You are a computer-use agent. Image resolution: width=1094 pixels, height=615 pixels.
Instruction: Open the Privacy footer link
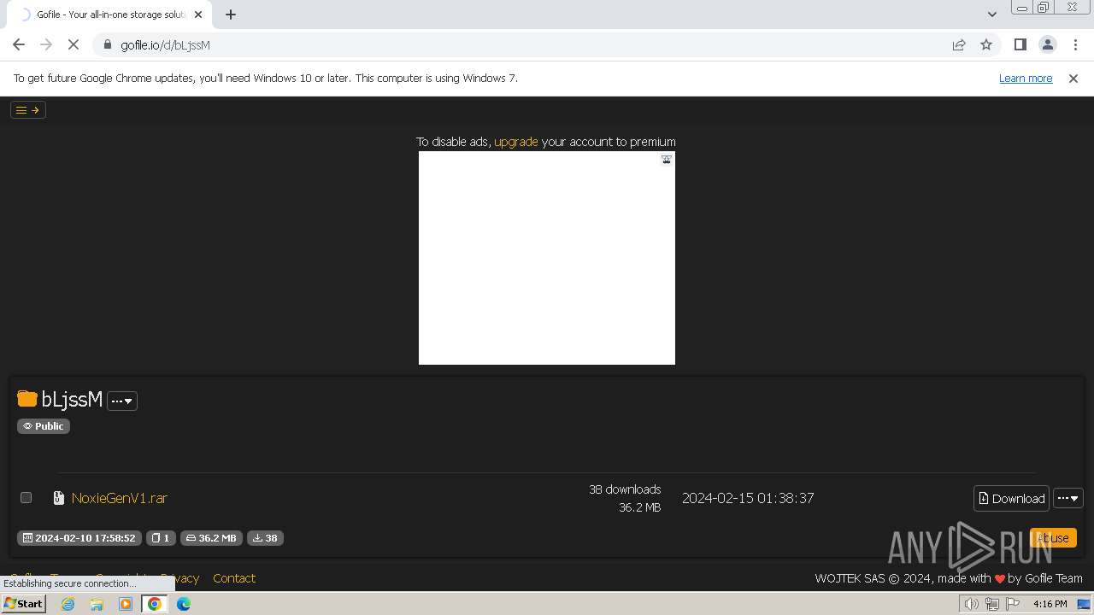coord(179,578)
